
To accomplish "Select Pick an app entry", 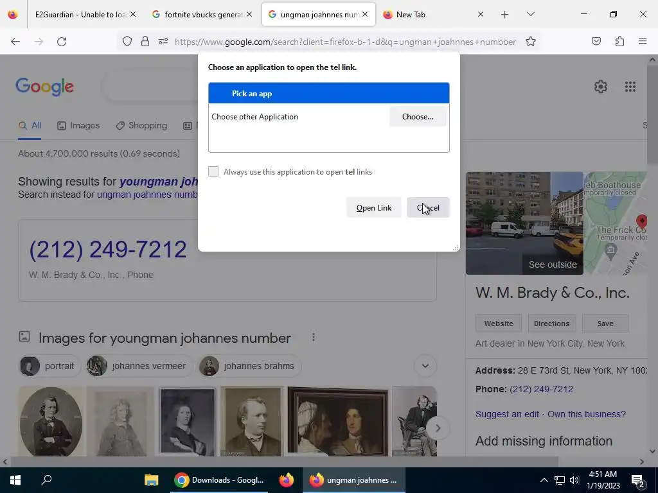I will click(328, 93).
